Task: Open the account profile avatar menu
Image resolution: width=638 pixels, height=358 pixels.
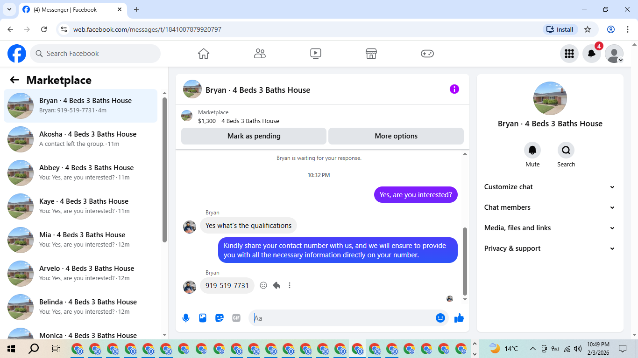Action: 614,54
